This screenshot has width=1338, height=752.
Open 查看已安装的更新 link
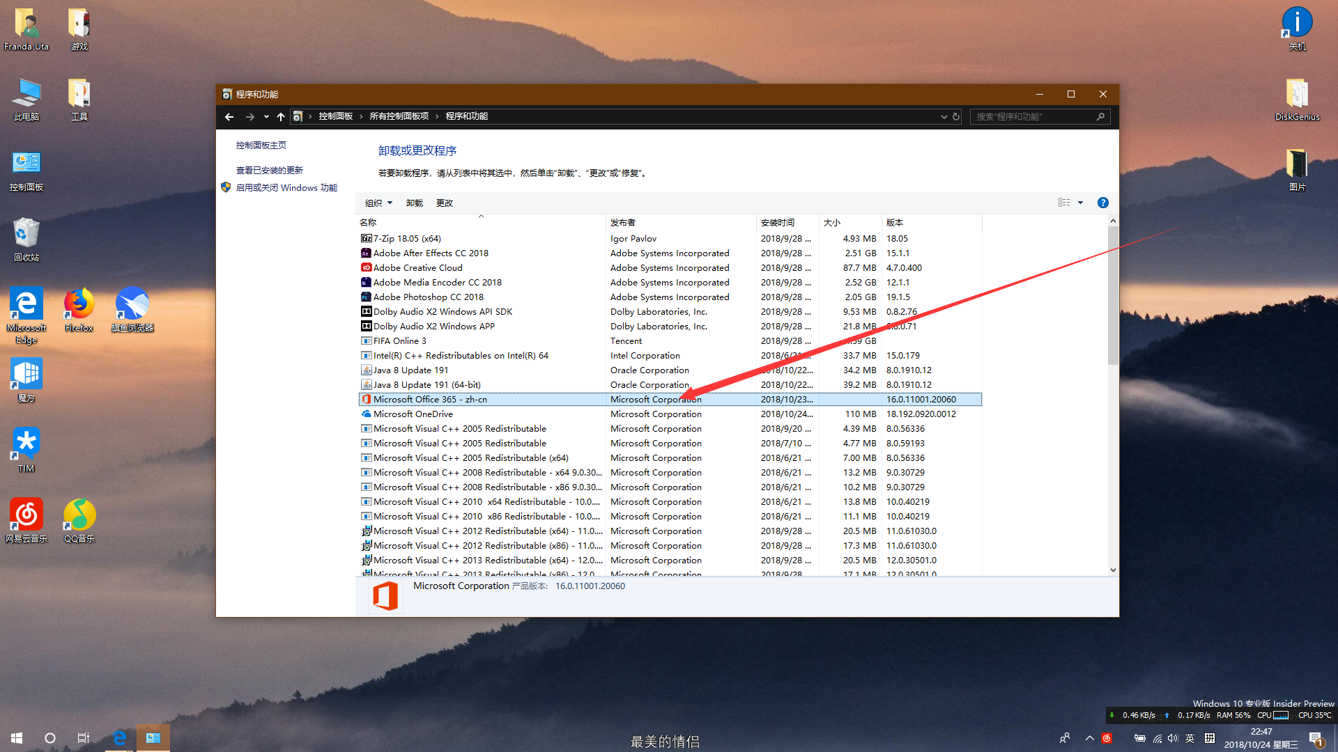point(268,170)
